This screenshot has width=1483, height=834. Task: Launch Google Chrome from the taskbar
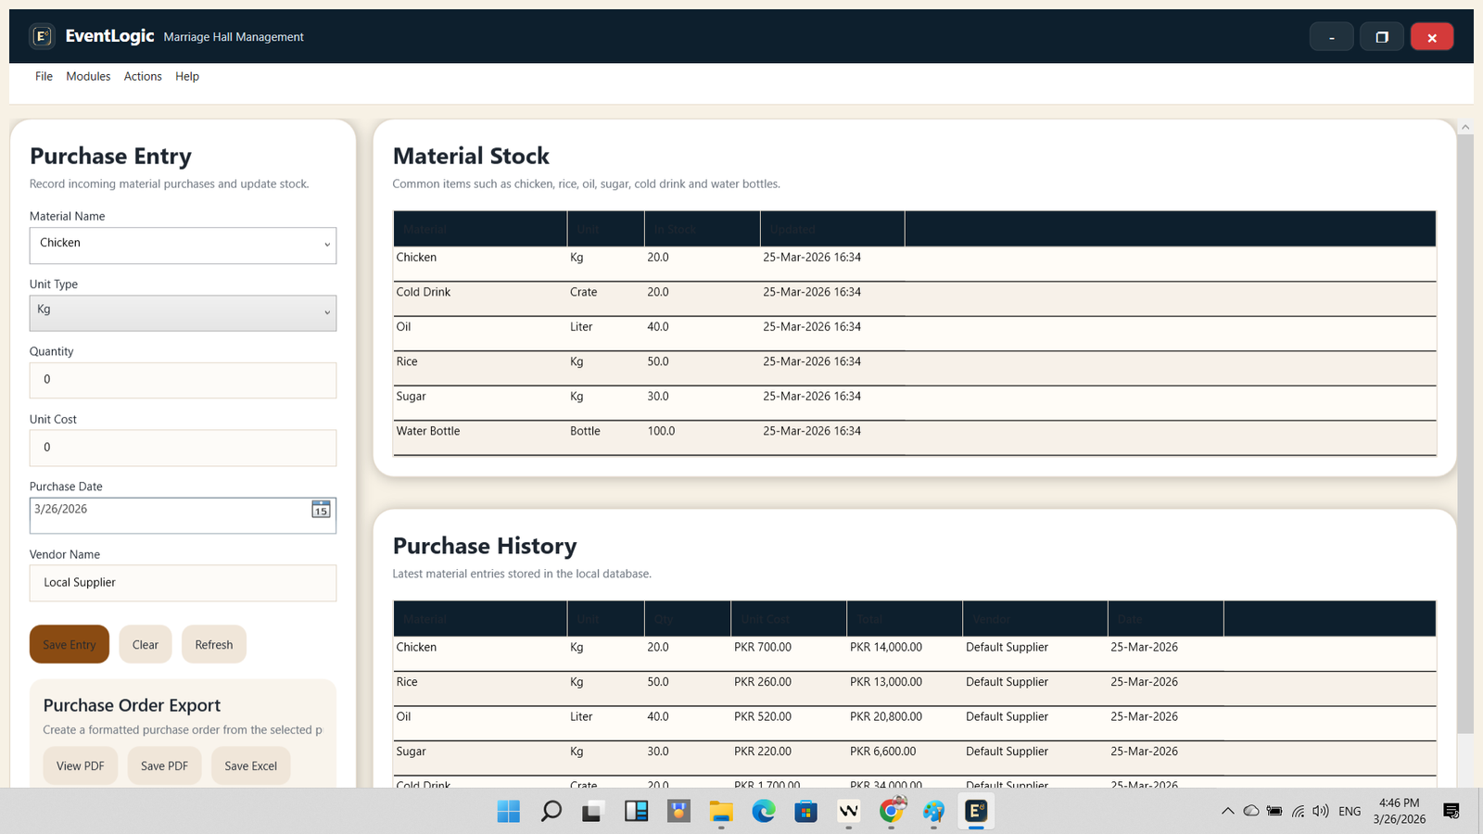pyautogui.click(x=892, y=811)
